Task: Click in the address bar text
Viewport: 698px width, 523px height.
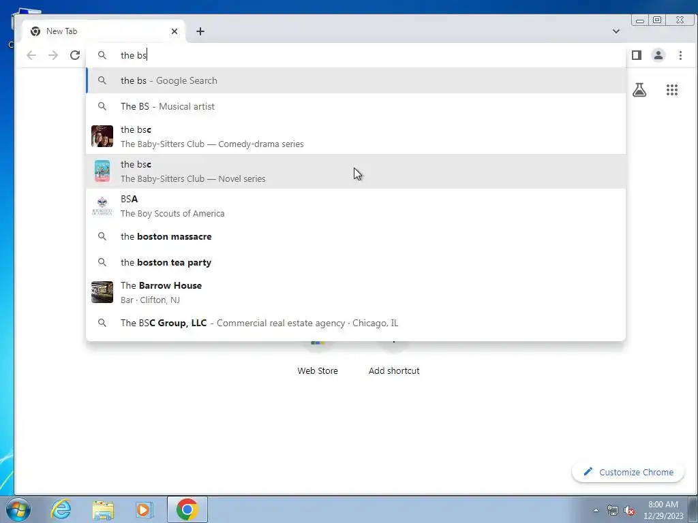Action: [134, 55]
